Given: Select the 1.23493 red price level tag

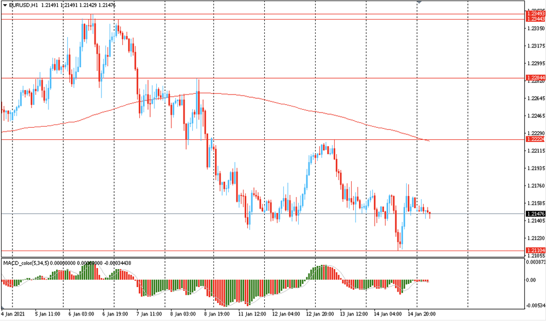Looking at the screenshot, I should point(536,14).
